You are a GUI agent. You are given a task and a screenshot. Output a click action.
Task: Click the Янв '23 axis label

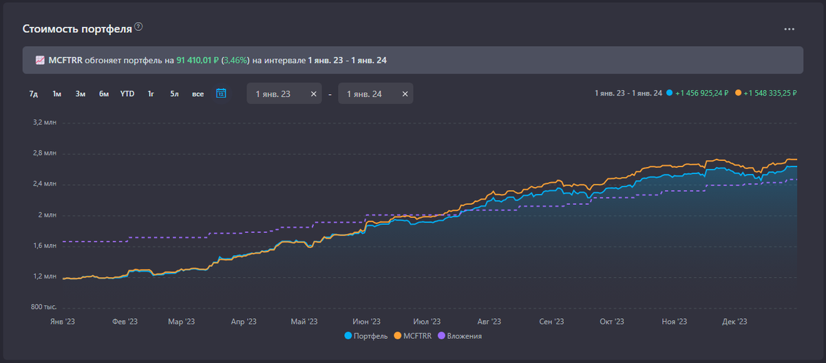pyautogui.click(x=62, y=321)
